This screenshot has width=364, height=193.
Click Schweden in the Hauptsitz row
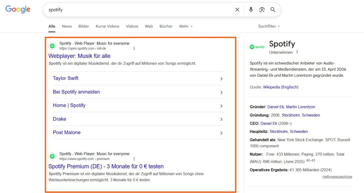pyautogui.click(x=299, y=132)
